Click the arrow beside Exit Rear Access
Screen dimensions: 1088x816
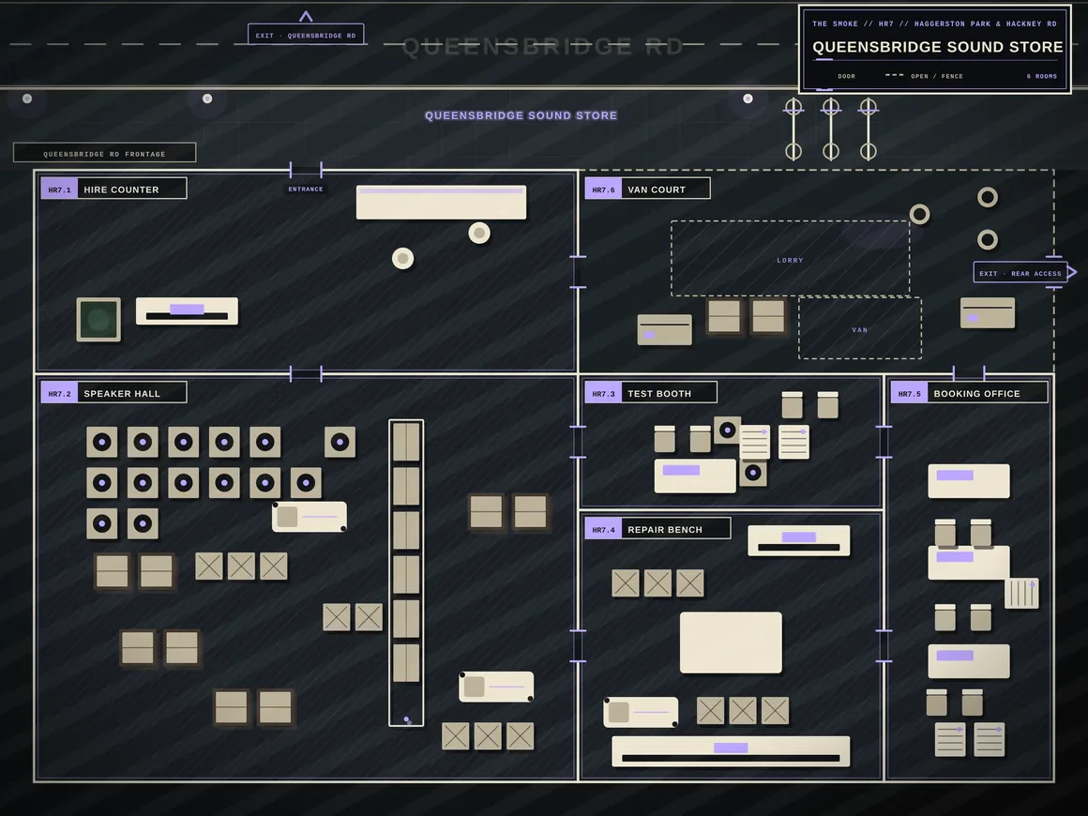click(x=1071, y=272)
